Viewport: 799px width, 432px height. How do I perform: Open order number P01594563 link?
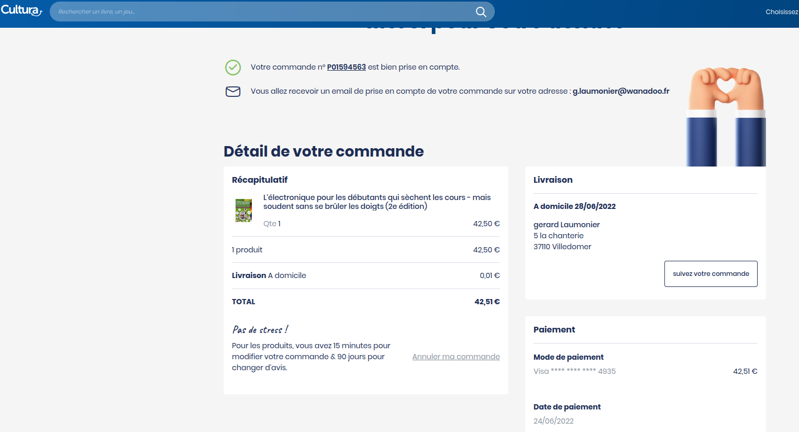click(x=346, y=67)
